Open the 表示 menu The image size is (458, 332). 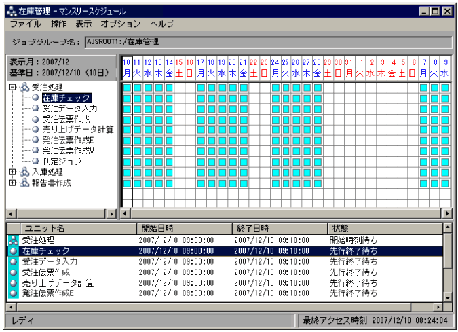point(83,24)
